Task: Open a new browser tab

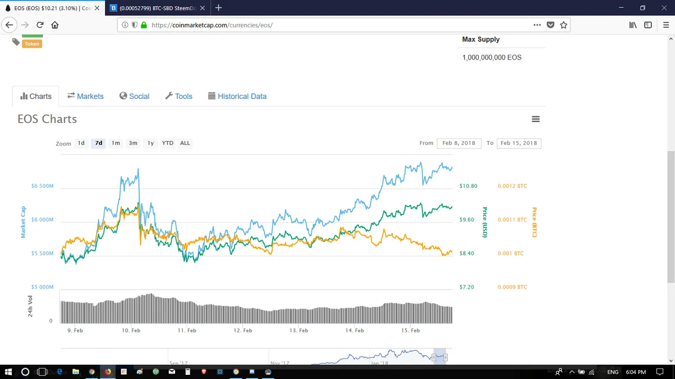Action: coord(218,8)
